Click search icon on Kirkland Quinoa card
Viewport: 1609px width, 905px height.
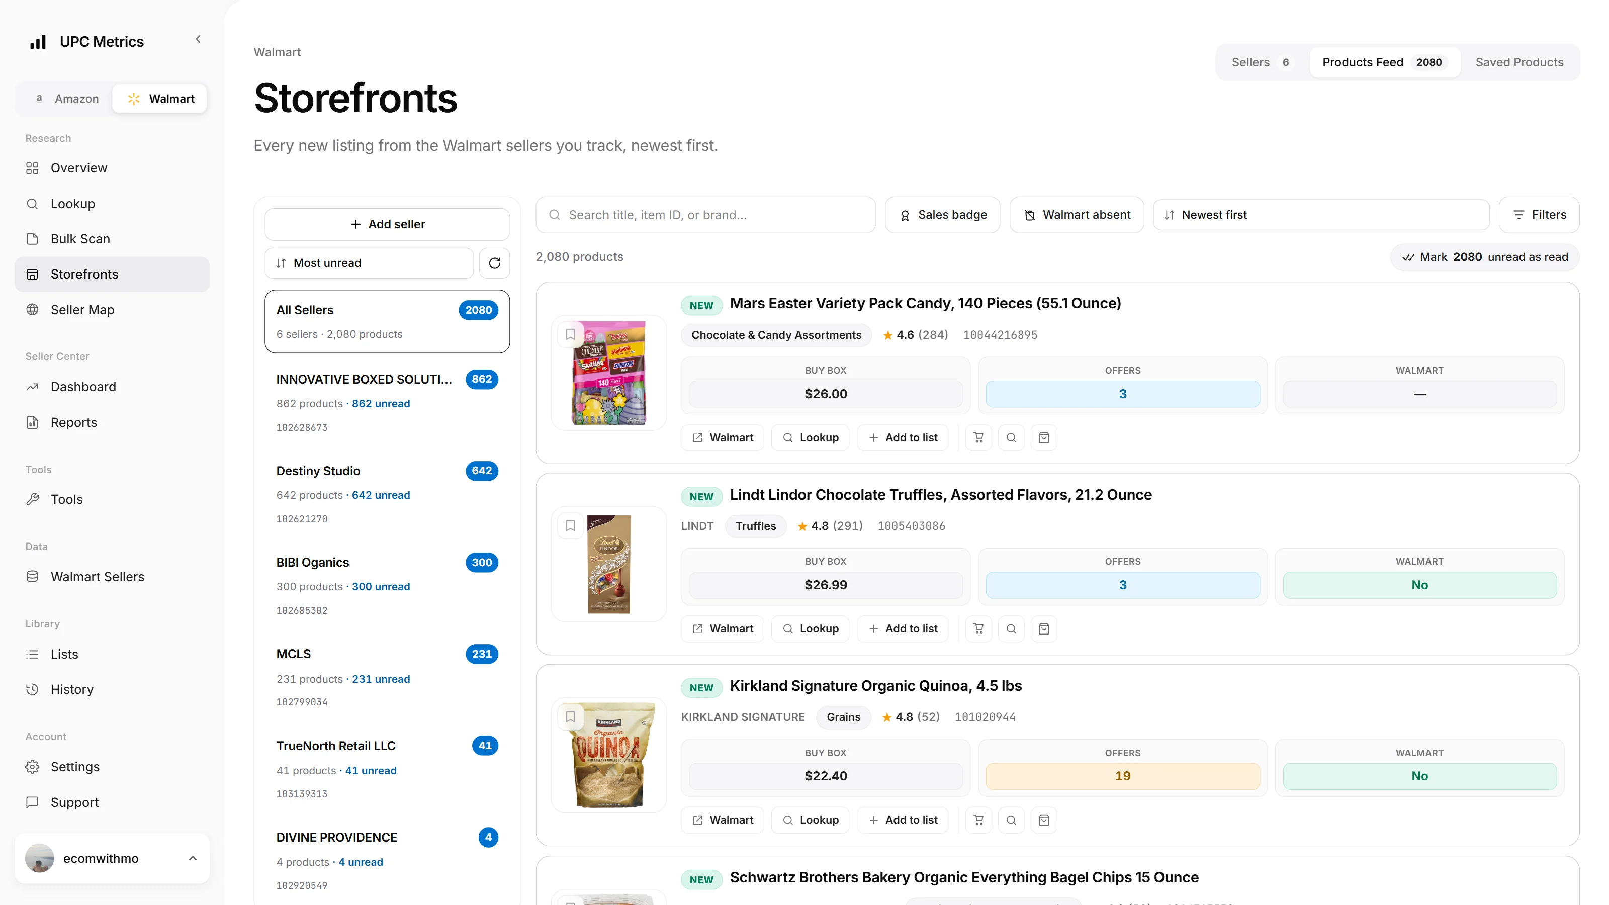[1011, 820]
